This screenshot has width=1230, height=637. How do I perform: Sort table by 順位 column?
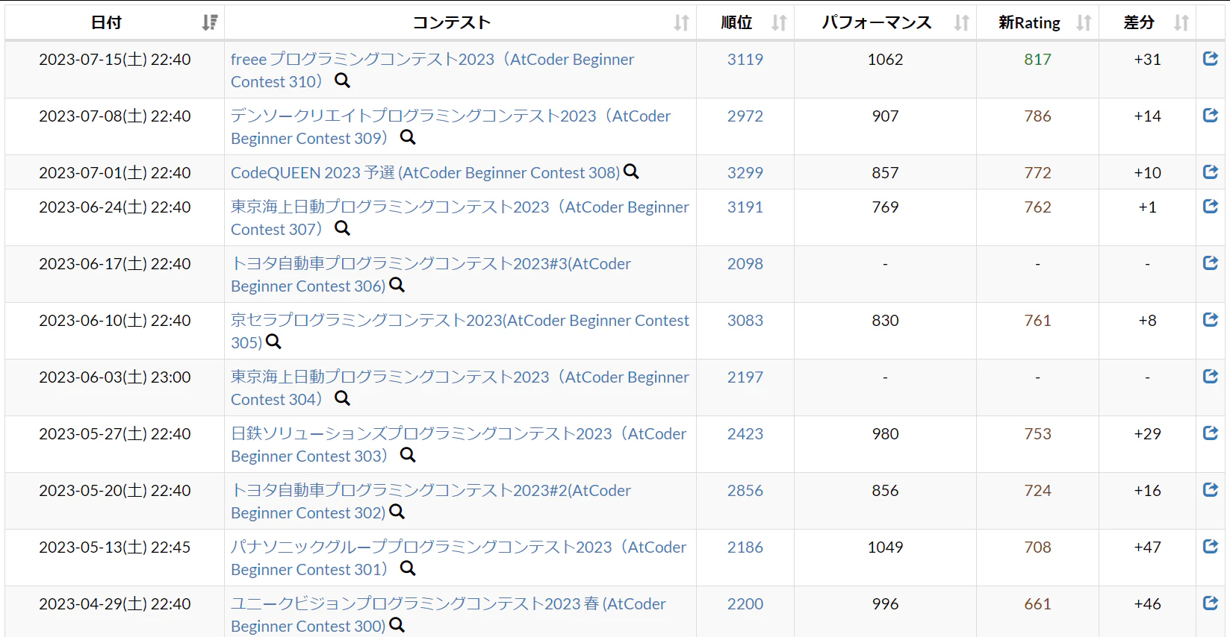[745, 22]
